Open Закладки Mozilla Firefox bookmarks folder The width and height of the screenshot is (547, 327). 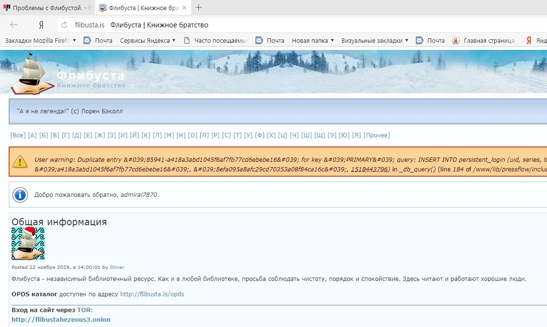click(40, 40)
